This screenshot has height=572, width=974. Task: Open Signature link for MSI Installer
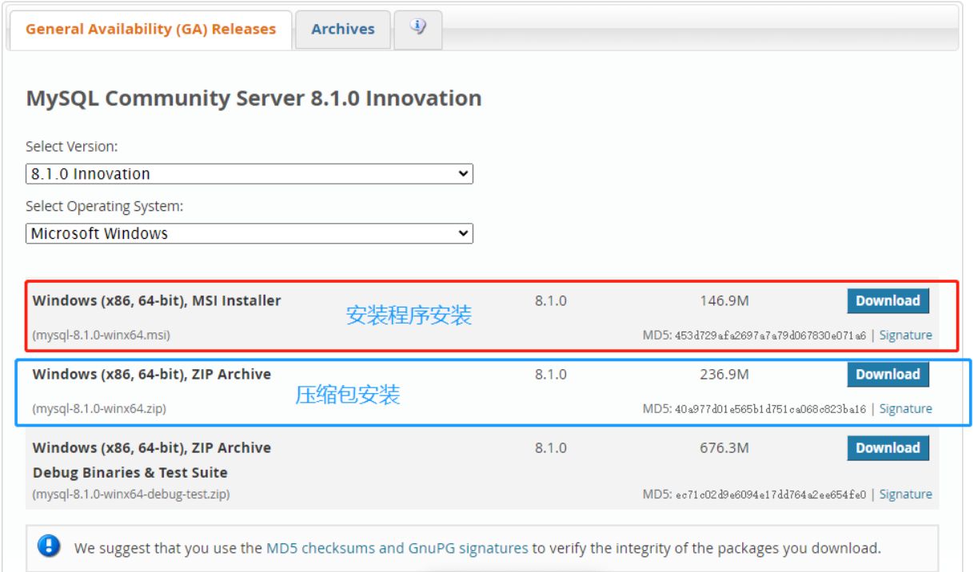point(905,336)
